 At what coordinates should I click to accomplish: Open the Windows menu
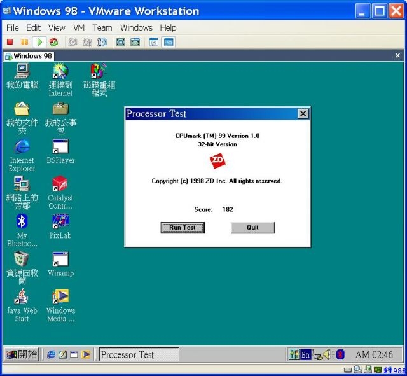point(136,27)
